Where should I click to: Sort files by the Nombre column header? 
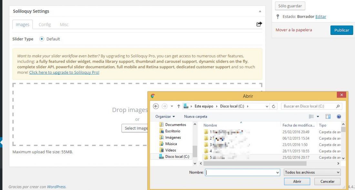(x=210, y=125)
